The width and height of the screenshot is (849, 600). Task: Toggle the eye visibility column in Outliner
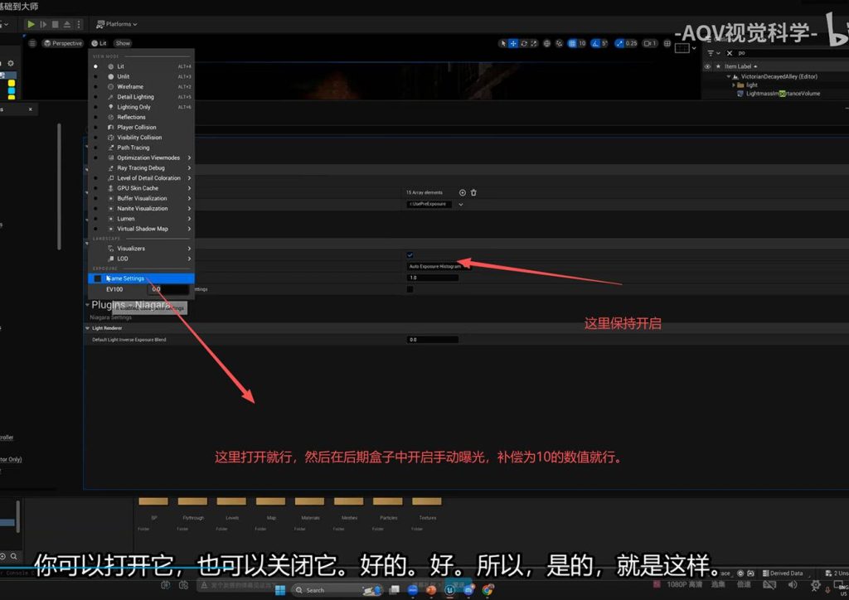(707, 66)
